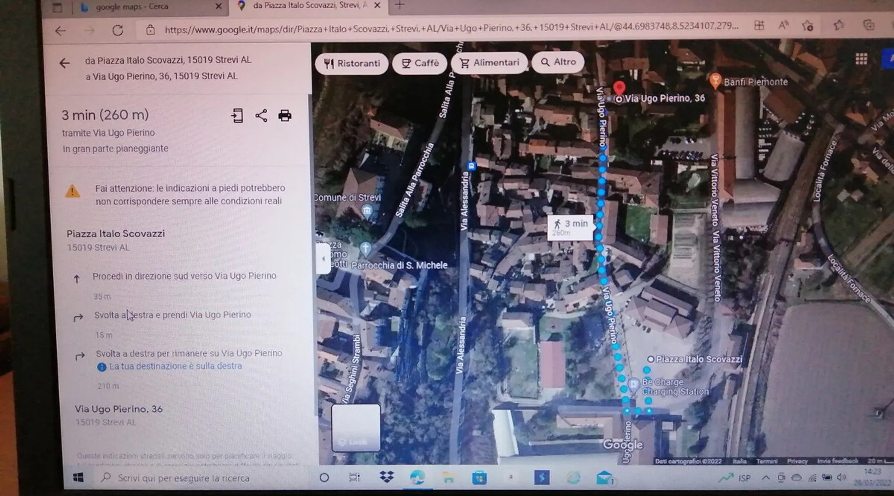Click the Termini link on map footer
This screenshot has height=496, width=894.
[766, 461]
